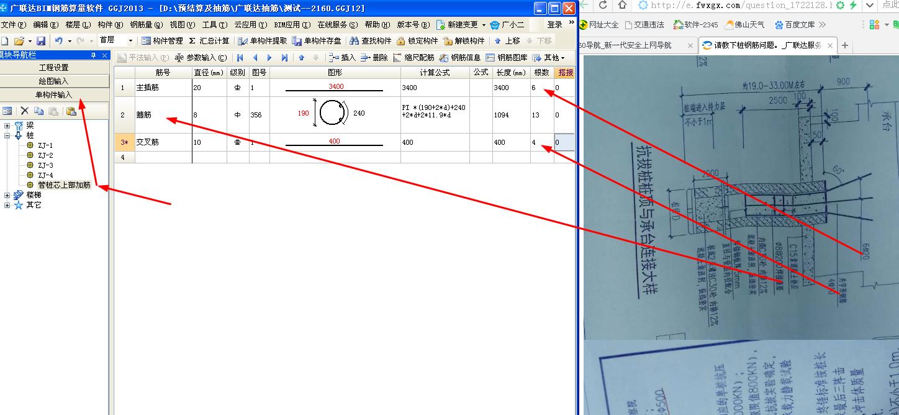Click 单构件存盘 save component tool
The image size is (899, 415).
coord(317,41)
